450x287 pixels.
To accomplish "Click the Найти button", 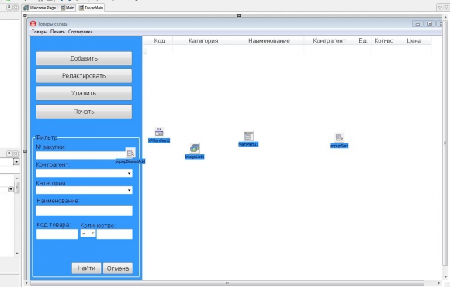I will click(x=86, y=268).
